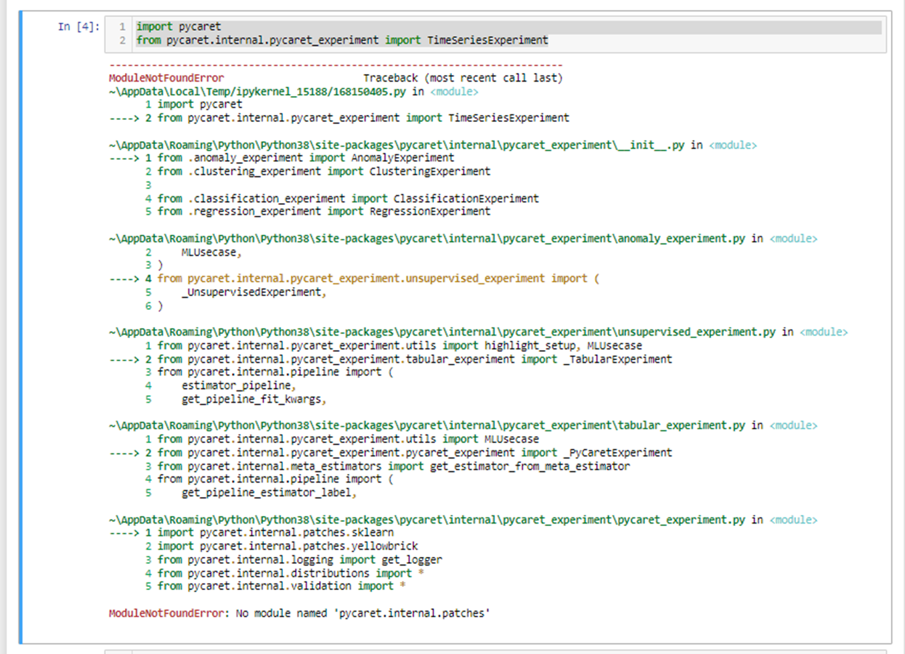Click the final No module named error message
This screenshot has height=654, width=905.
tap(298, 613)
